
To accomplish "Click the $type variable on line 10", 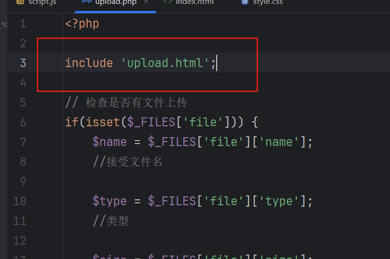I will 110,201.
